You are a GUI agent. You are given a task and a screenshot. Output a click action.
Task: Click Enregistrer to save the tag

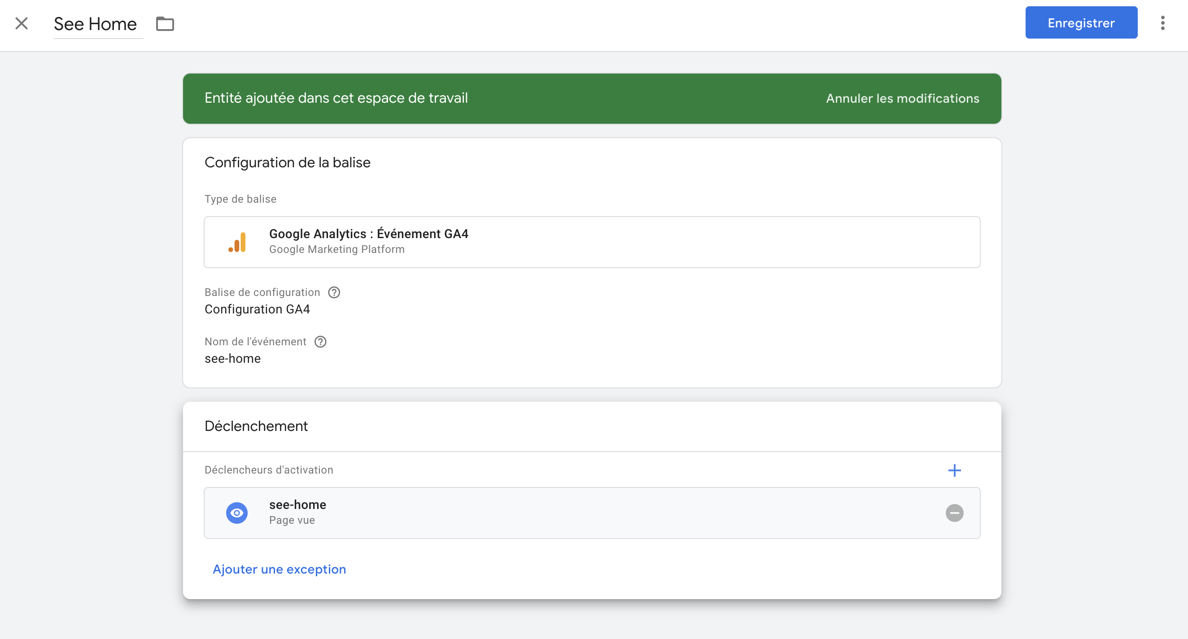tap(1081, 22)
